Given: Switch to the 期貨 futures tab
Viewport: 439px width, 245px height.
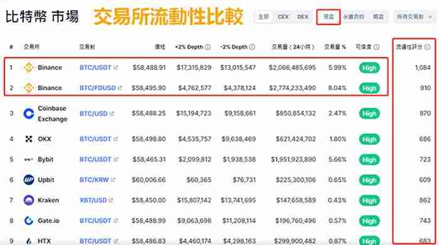Looking at the screenshot, I should 378,17.
